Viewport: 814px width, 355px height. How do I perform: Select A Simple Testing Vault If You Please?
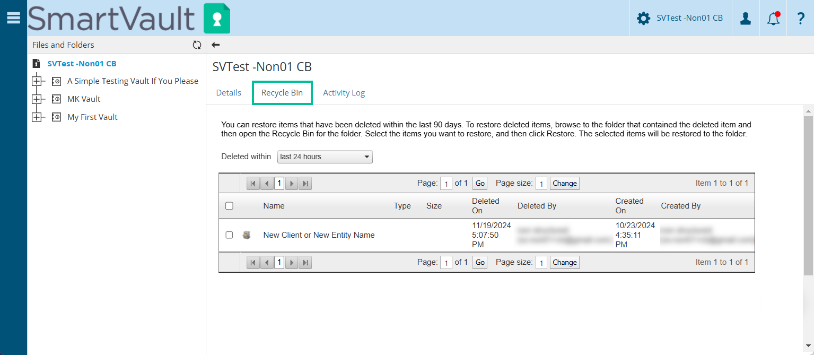133,81
